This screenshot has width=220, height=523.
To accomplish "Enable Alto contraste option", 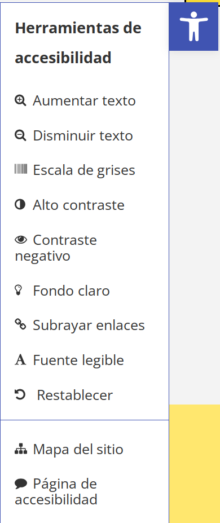I will coord(70,205).
